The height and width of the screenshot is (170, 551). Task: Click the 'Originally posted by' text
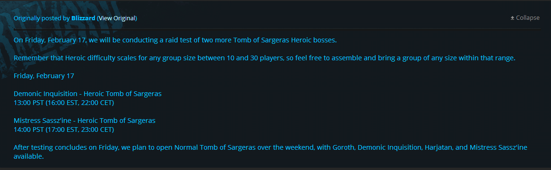(x=42, y=18)
